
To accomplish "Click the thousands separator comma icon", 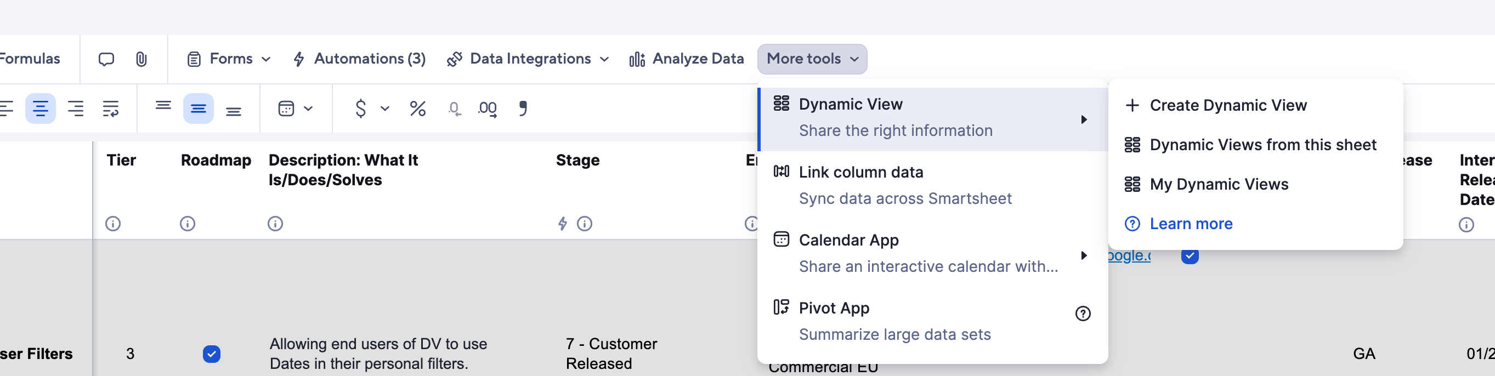I will [x=523, y=109].
